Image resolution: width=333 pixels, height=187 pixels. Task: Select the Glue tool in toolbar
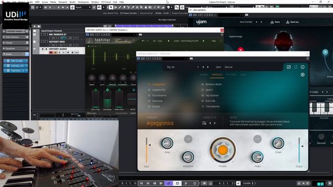coord(133,7)
